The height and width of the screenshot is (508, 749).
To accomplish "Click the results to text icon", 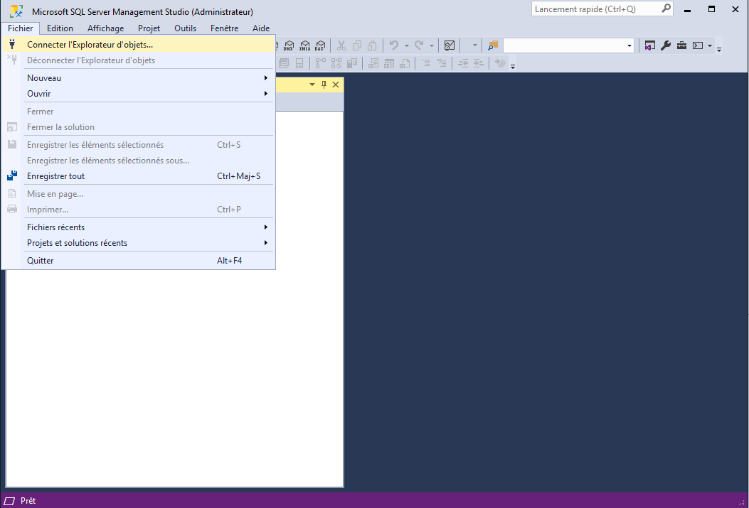I will (x=373, y=63).
